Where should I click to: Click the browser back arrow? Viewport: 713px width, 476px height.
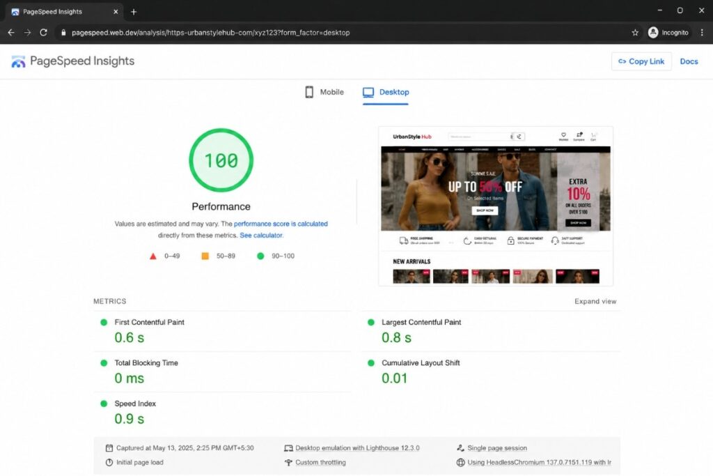point(11,32)
